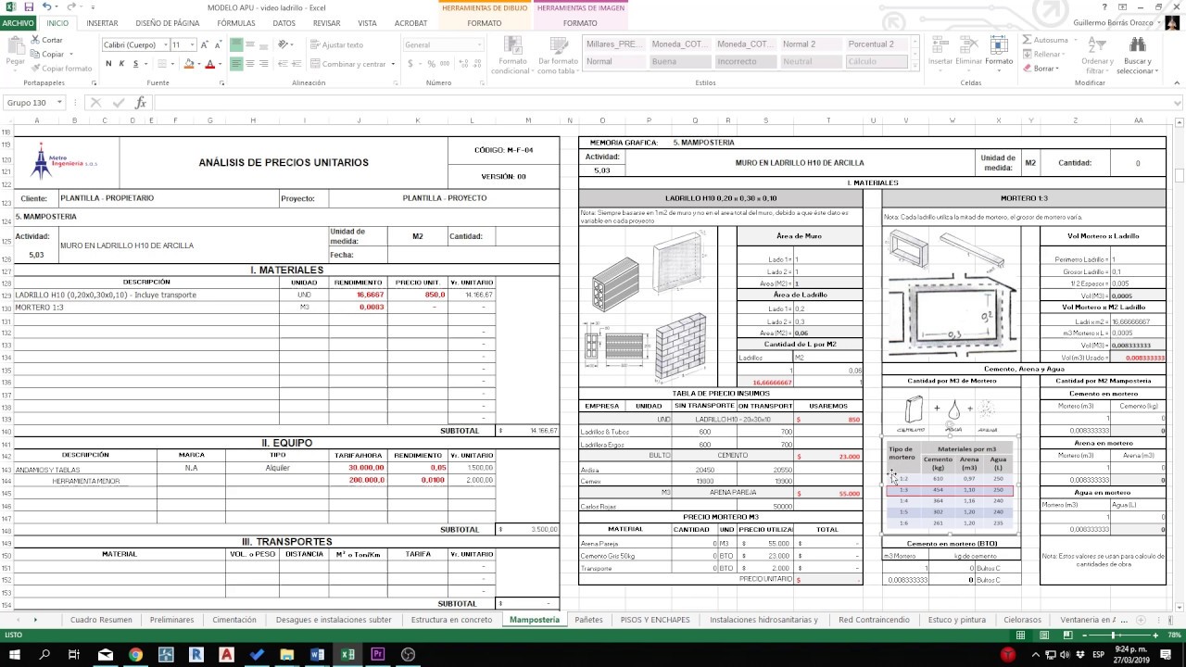Open Ordenar y filtrar options
This screenshot has width=1186, height=667.
[x=1097, y=57]
